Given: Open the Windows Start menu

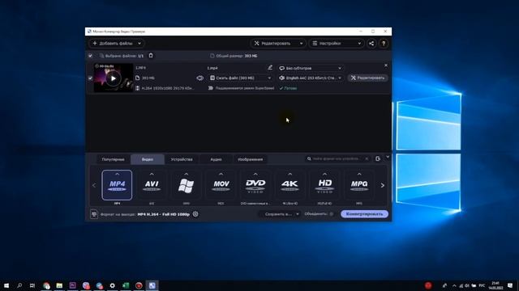Looking at the screenshot, I should coord(6,285).
